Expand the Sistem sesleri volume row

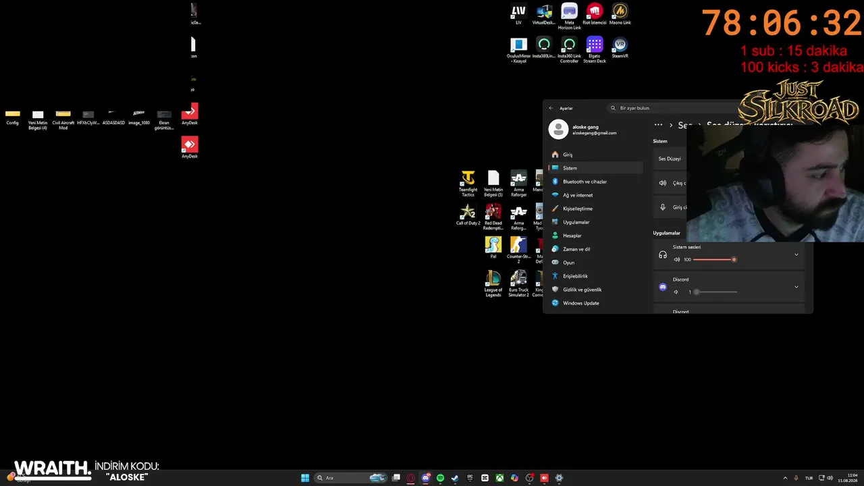pyautogui.click(x=796, y=254)
